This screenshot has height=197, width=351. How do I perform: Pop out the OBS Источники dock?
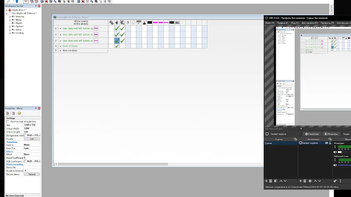pos(330,139)
